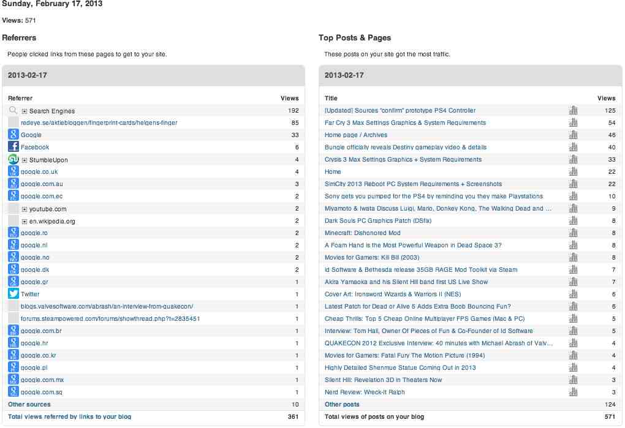This screenshot has height=428, width=625.
Task: Open stats chart icon for Far Cry 3 post
Action: (574, 122)
